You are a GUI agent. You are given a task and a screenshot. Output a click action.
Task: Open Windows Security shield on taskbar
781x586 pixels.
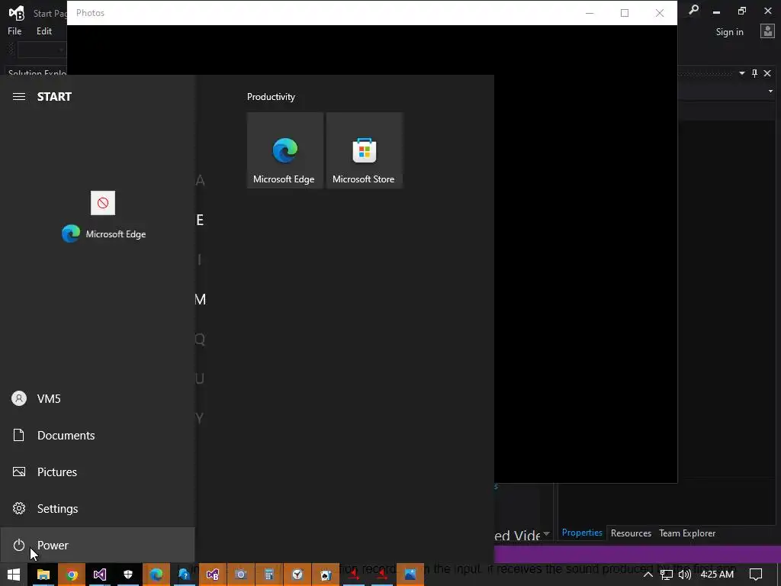(x=128, y=575)
